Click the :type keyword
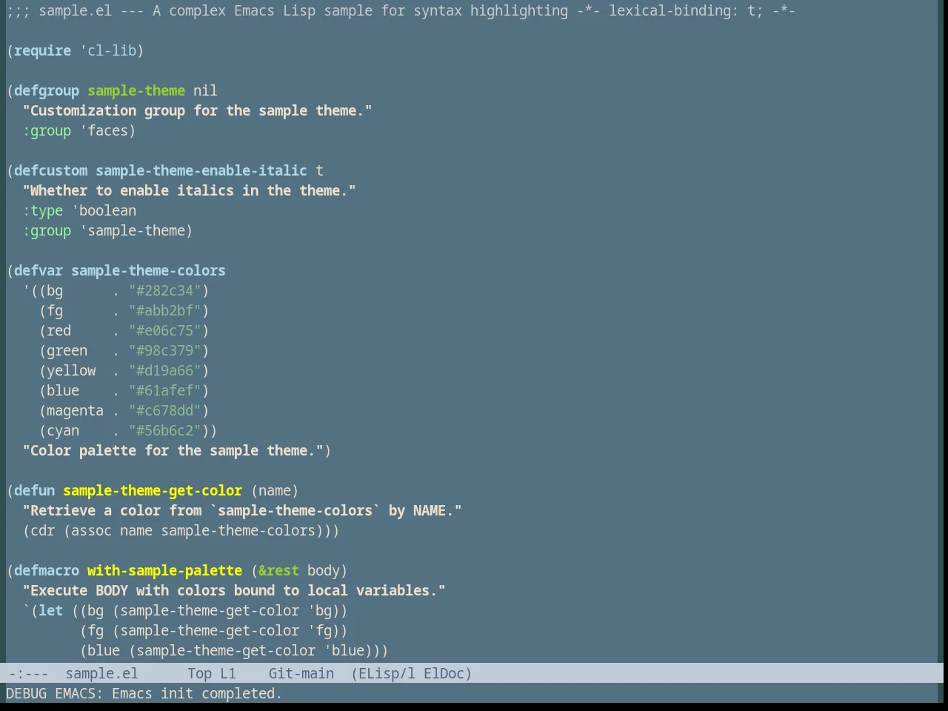This screenshot has width=948, height=711. pos(42,210)
